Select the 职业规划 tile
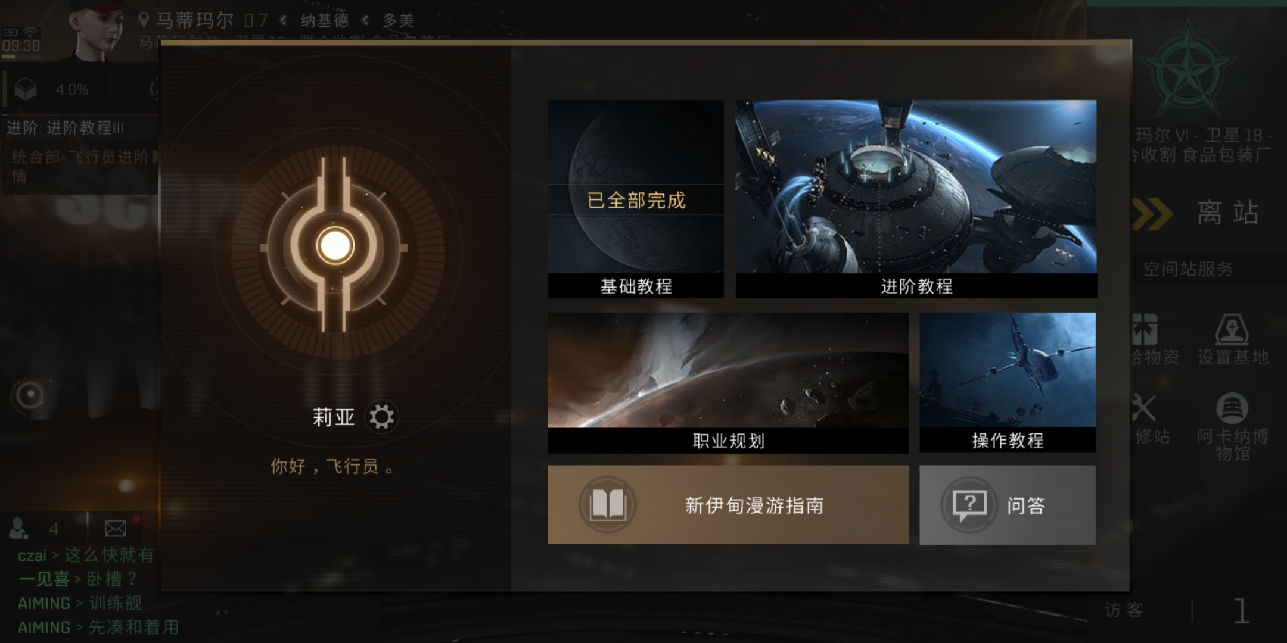Screen dimensions: 1287x643 point(728,383)
